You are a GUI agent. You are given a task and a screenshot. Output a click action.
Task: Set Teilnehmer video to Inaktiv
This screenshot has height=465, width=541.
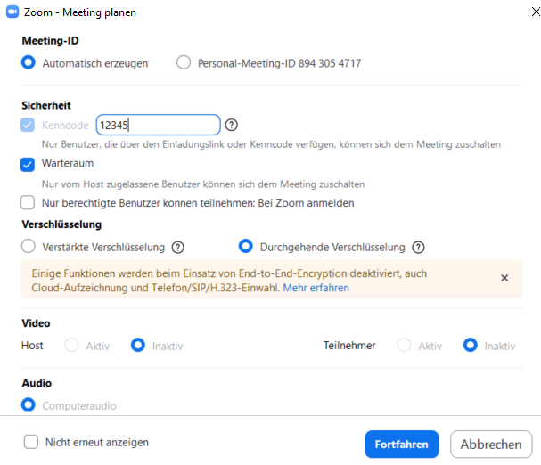click(x=471, y=345)
